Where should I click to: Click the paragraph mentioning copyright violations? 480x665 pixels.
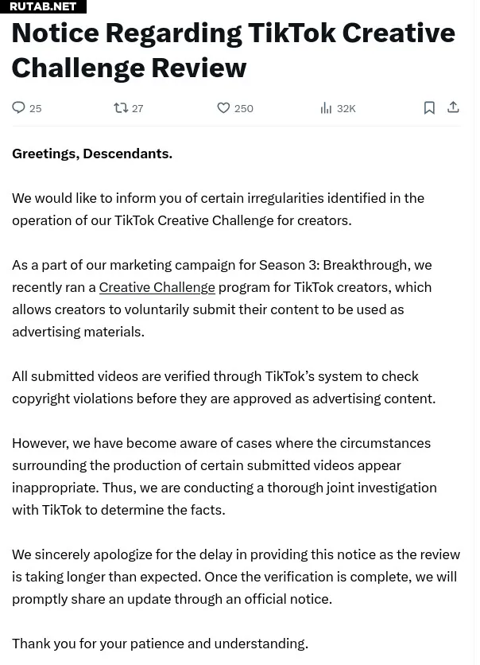223,387
